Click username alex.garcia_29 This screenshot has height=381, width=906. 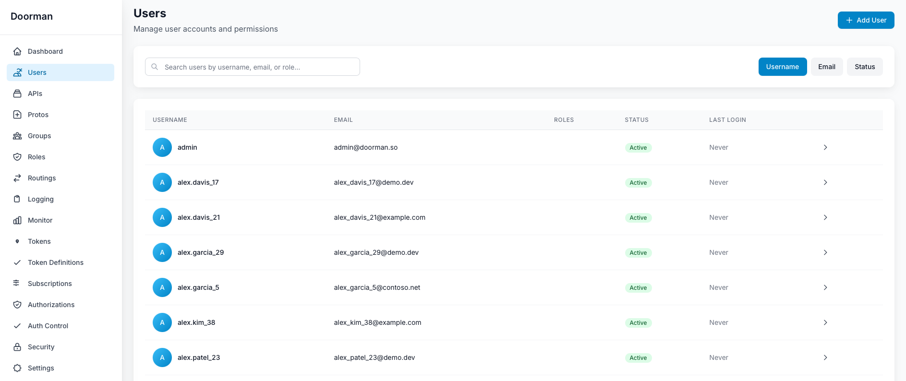[x=201, y=252]
